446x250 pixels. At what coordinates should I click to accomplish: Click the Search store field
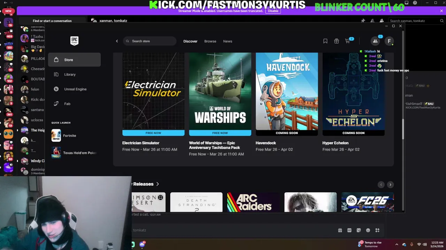(149, 41)
